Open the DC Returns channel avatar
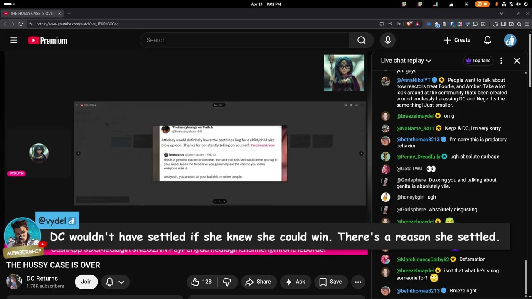The image size is (532, 299). 14,282
